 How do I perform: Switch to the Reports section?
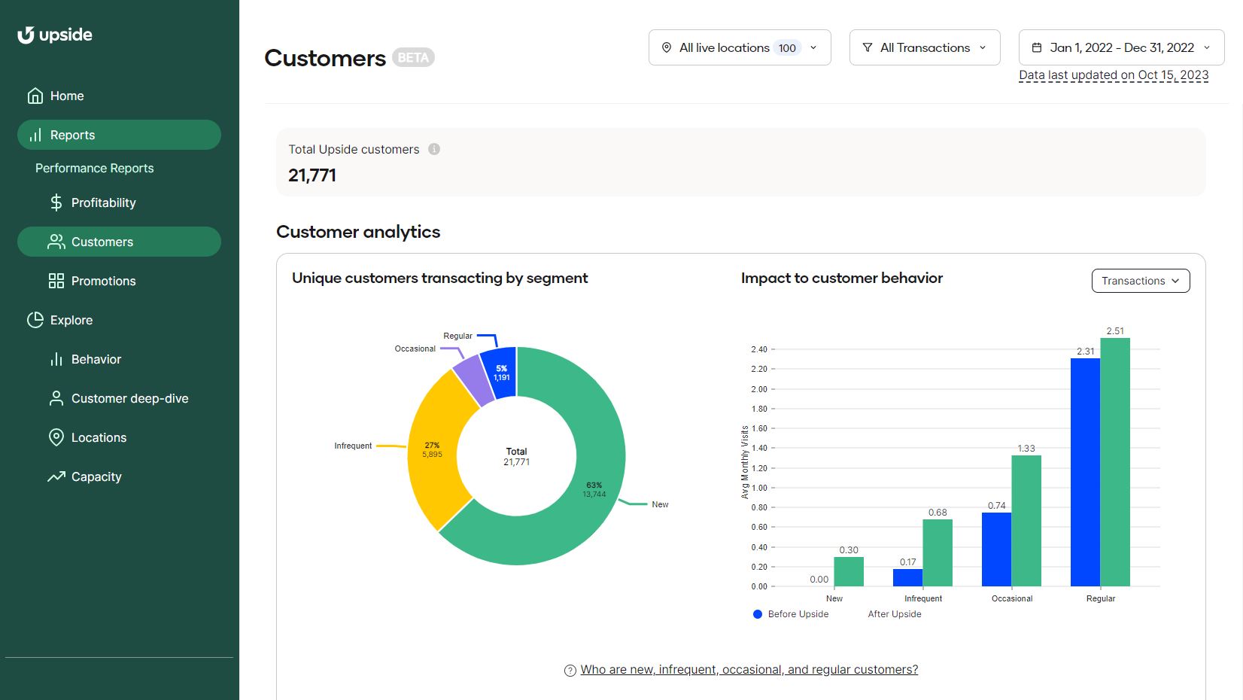72,135
